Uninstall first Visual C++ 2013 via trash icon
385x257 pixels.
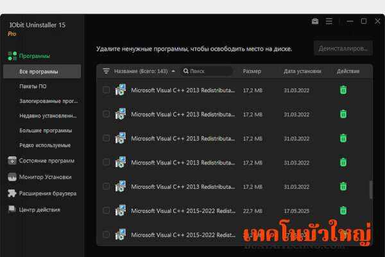[x=343, y=90]
